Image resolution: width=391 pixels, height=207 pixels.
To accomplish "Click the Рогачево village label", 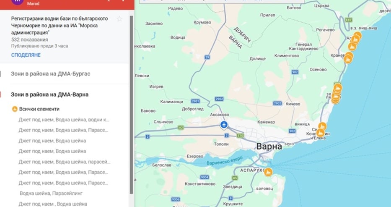I will click(325, 30).
